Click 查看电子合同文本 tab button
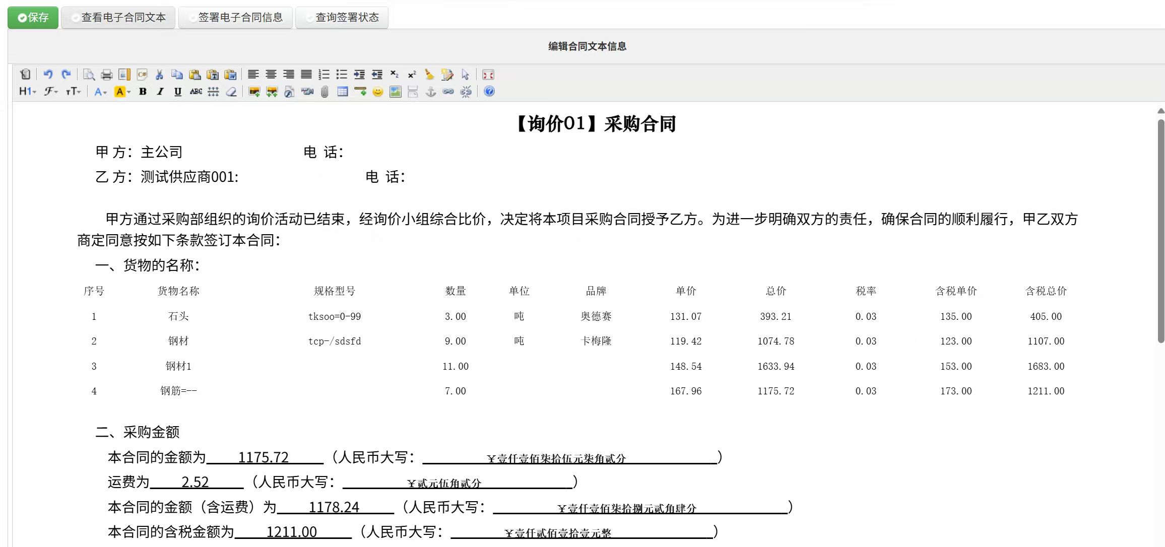 tap(118, 17)
